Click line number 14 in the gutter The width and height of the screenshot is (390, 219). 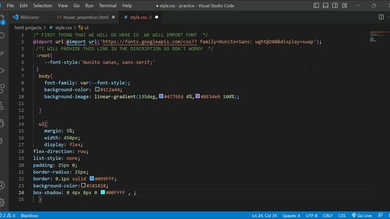[21, 124]
